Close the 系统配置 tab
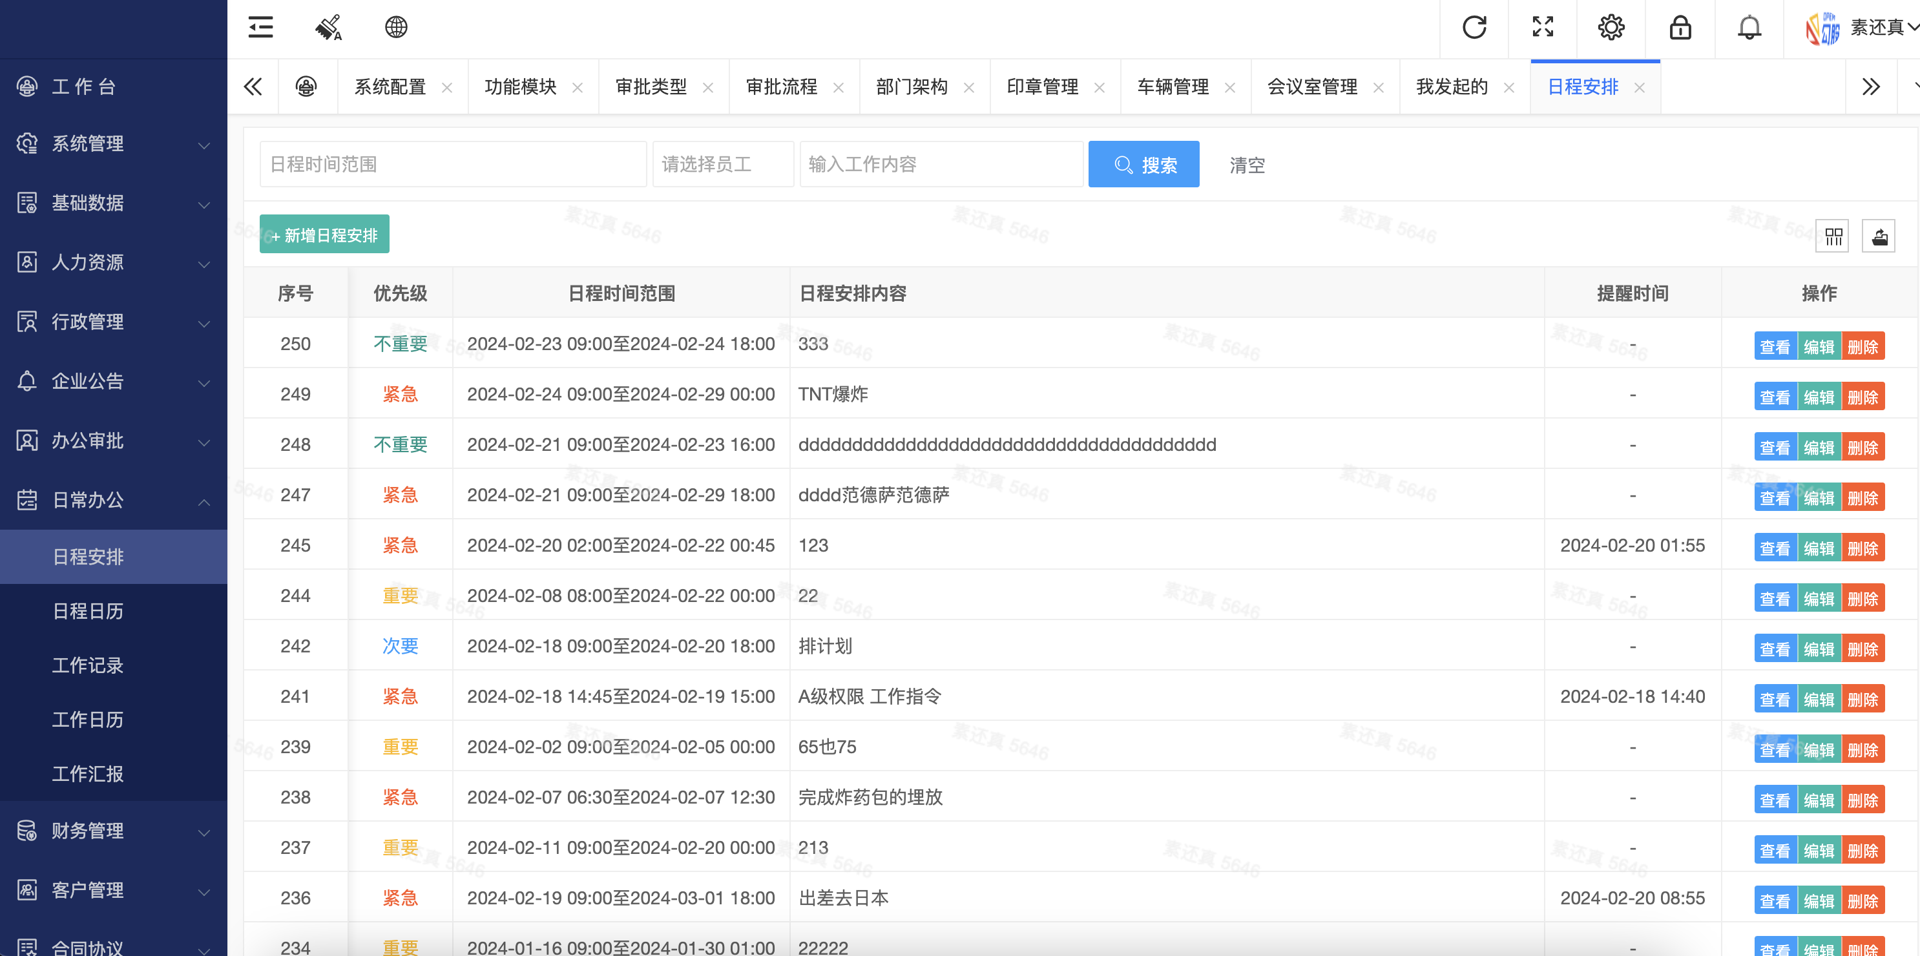This screenshot has height=956, width=1920. (x=447, y=88)
